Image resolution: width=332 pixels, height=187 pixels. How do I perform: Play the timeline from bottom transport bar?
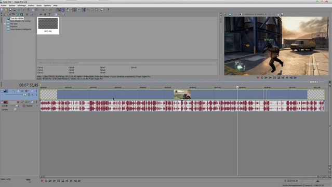tap(55, 181)
